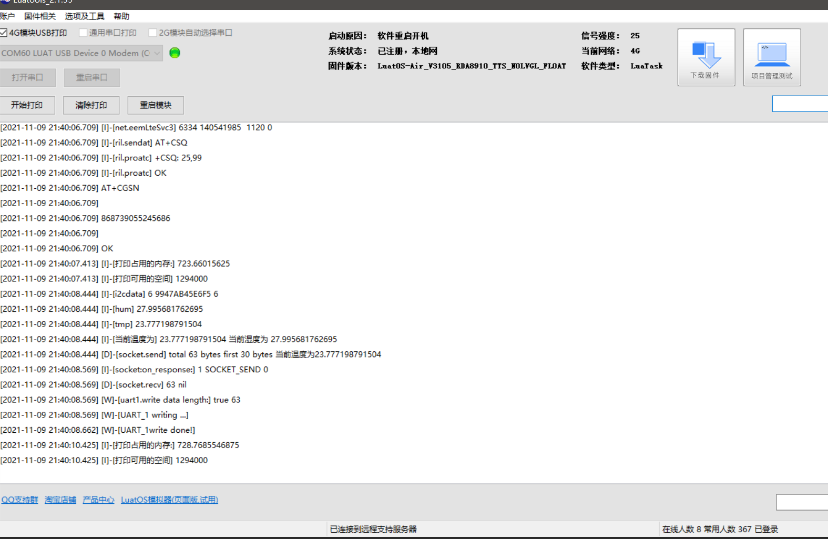
Task: Select the 当前温度为 当前湿度为 log line
Action: [169, 340]
